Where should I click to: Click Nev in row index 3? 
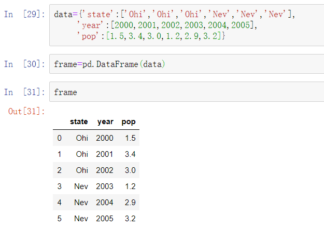click(x=81, y=186)
